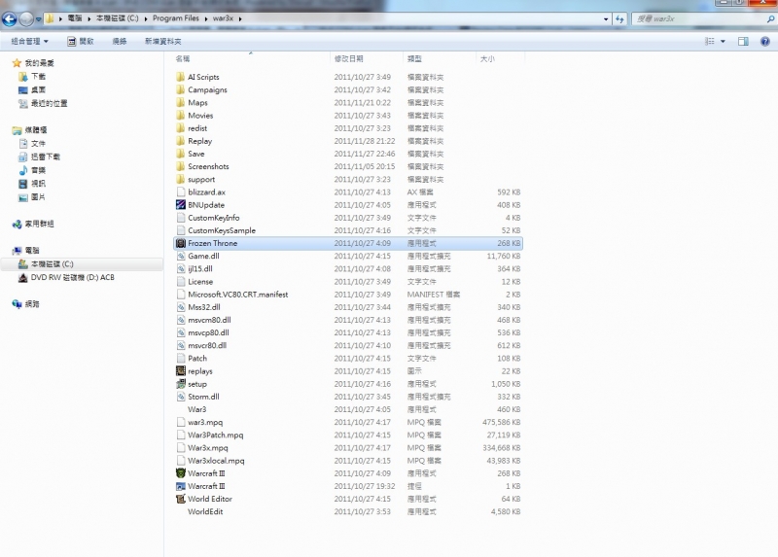Open the AI Scripts folder icon
This screenshot has height=557, width=778.
[181, 77]
